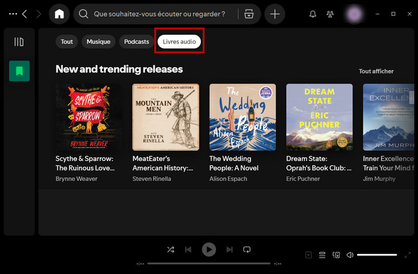This screenshot has height=274, width=418.
Task: Click the notifications bell icon
Action: (x=312, y=14)
